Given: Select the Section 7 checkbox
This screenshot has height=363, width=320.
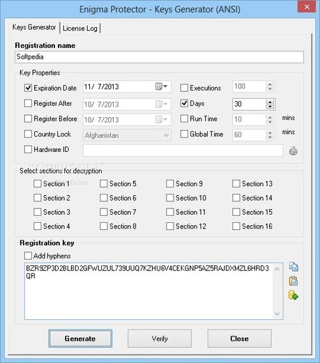Looking at the screenshot, I should point(104,212).
